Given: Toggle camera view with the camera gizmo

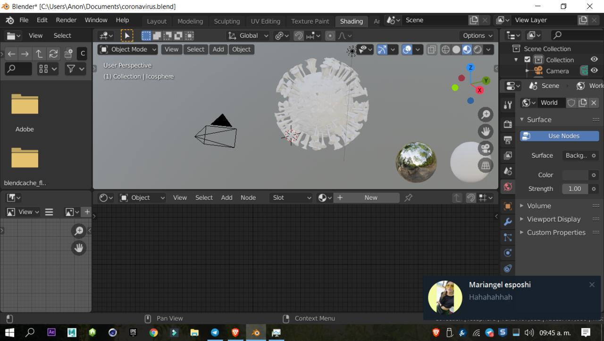Looking at the screenshot, I should (485, 148).
